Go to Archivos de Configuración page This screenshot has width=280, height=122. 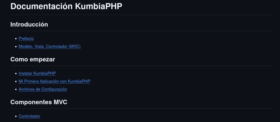tap(43, 89)
